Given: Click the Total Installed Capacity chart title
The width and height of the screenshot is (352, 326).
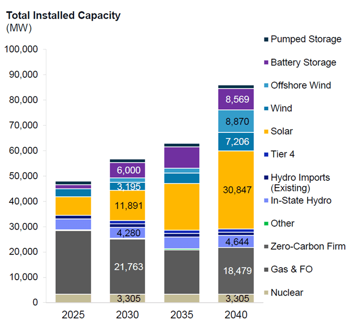Looking at the screenshot, I should pos(63,15).
